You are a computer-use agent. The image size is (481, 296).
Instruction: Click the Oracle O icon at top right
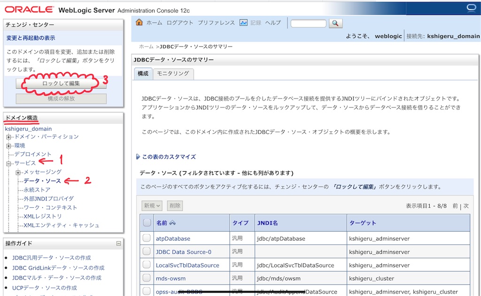tap(471, 8)
